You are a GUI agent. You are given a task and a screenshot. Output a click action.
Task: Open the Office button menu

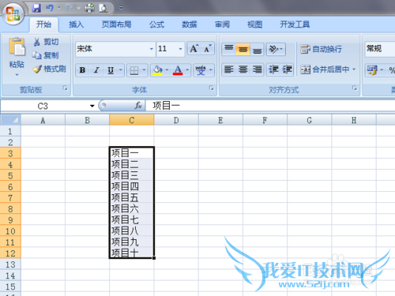[x=13, y=13]
